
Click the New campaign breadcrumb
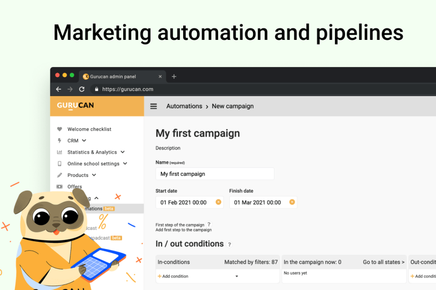point(233,106)
